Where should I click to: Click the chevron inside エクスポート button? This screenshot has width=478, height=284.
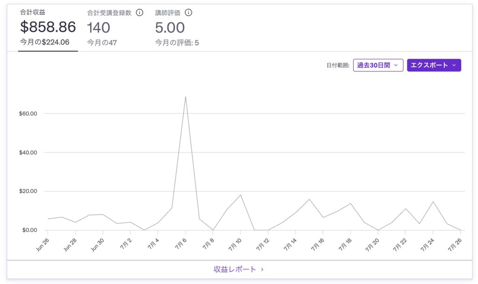click(x=454, y=65)
